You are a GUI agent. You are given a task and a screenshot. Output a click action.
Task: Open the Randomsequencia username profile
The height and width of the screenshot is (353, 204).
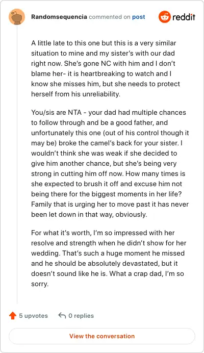pos(59,17)
